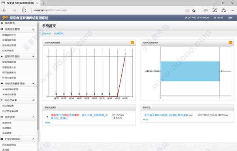Open the reading view book icon
237x151 pixels.
pos(187,10)
